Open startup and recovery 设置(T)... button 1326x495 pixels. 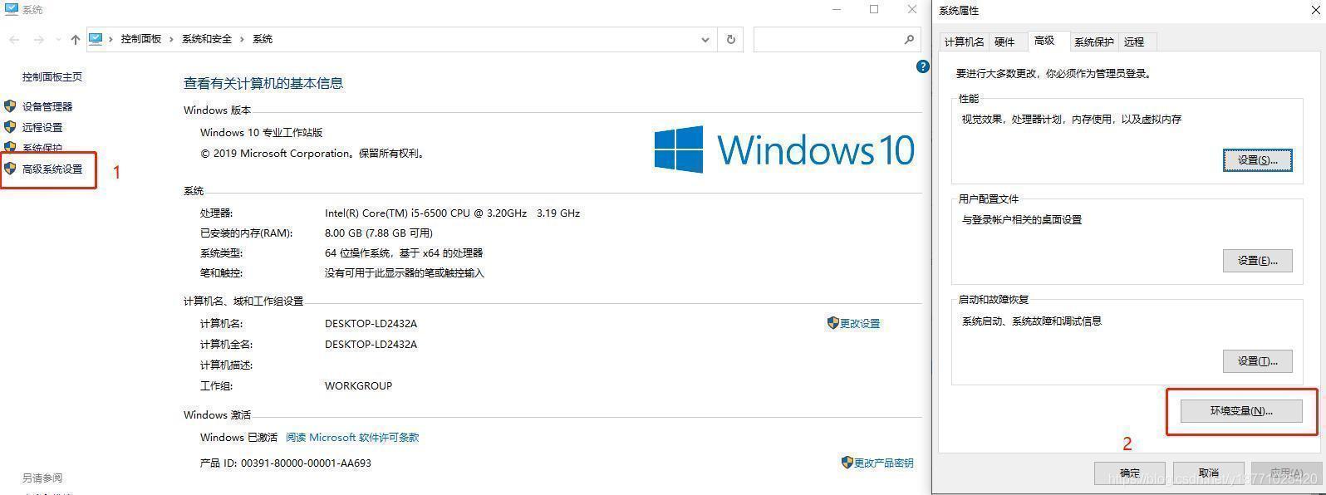(x=1257, y=360)
